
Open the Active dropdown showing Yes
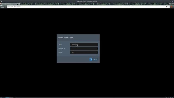(x=84, y=52)
